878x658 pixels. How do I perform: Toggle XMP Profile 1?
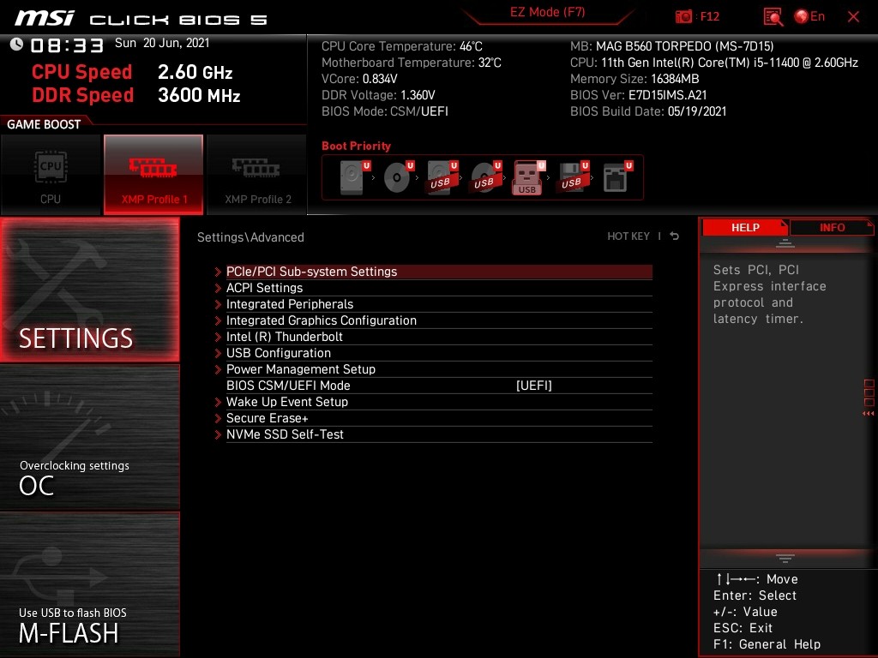[153, 175]
